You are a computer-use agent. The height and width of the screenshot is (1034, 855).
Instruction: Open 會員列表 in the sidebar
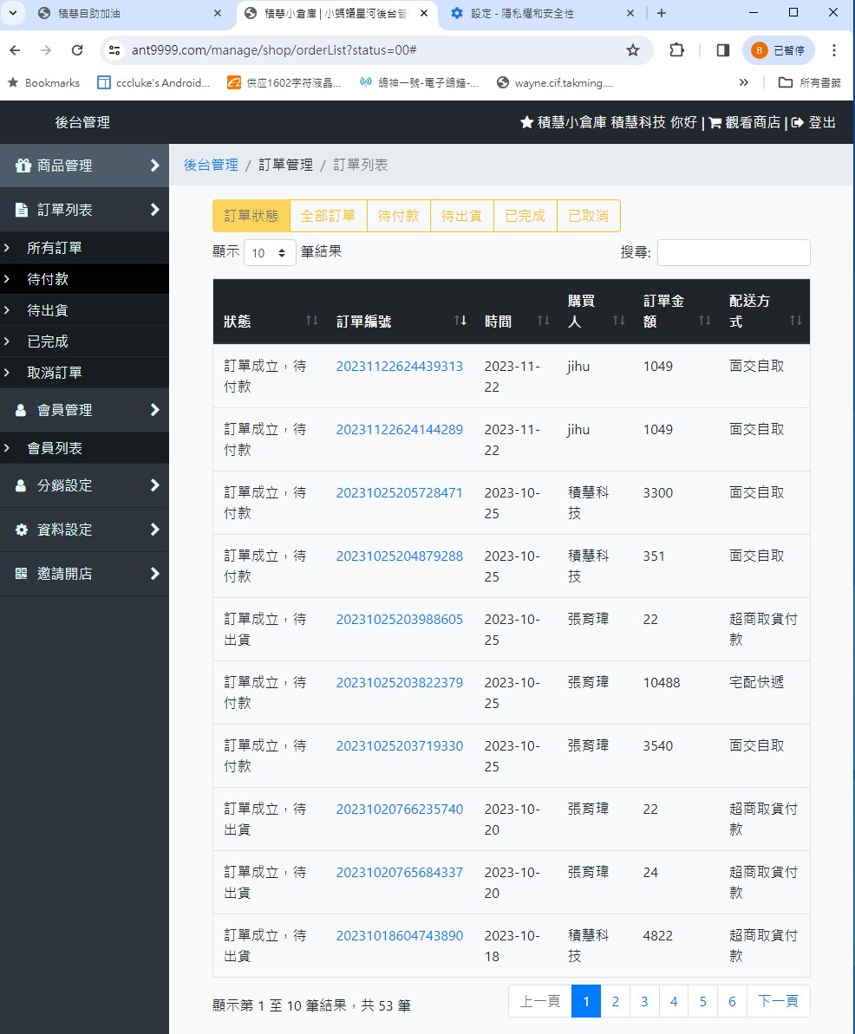pos(84,448)
